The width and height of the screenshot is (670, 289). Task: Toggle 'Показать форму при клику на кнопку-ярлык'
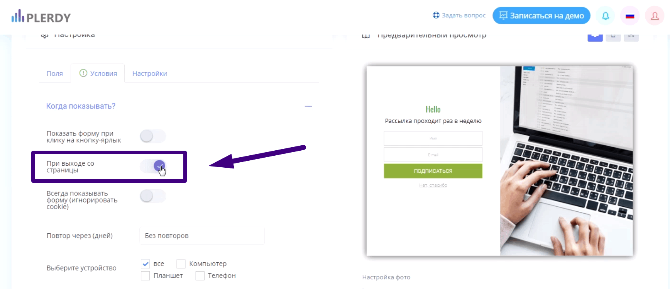153,136
